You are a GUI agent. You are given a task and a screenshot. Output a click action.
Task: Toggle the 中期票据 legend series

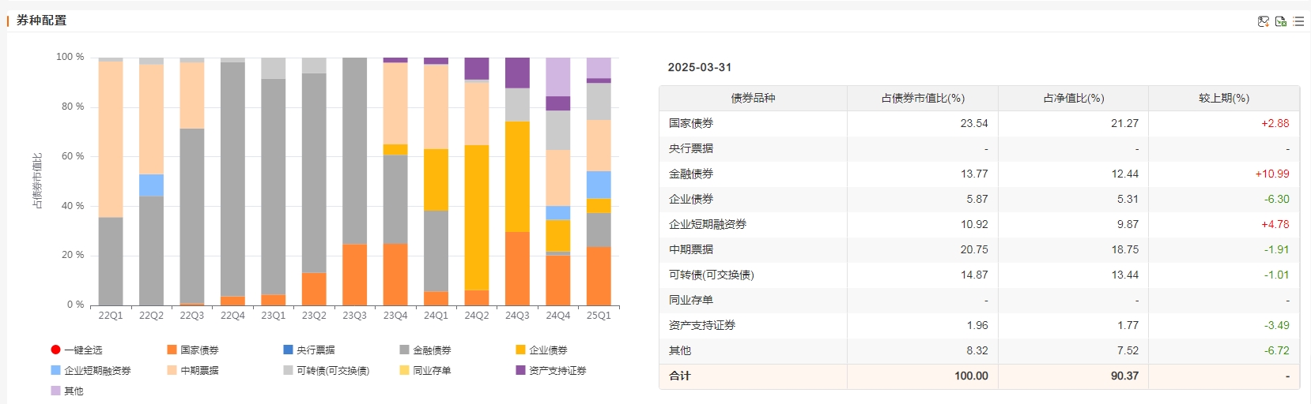193,370
